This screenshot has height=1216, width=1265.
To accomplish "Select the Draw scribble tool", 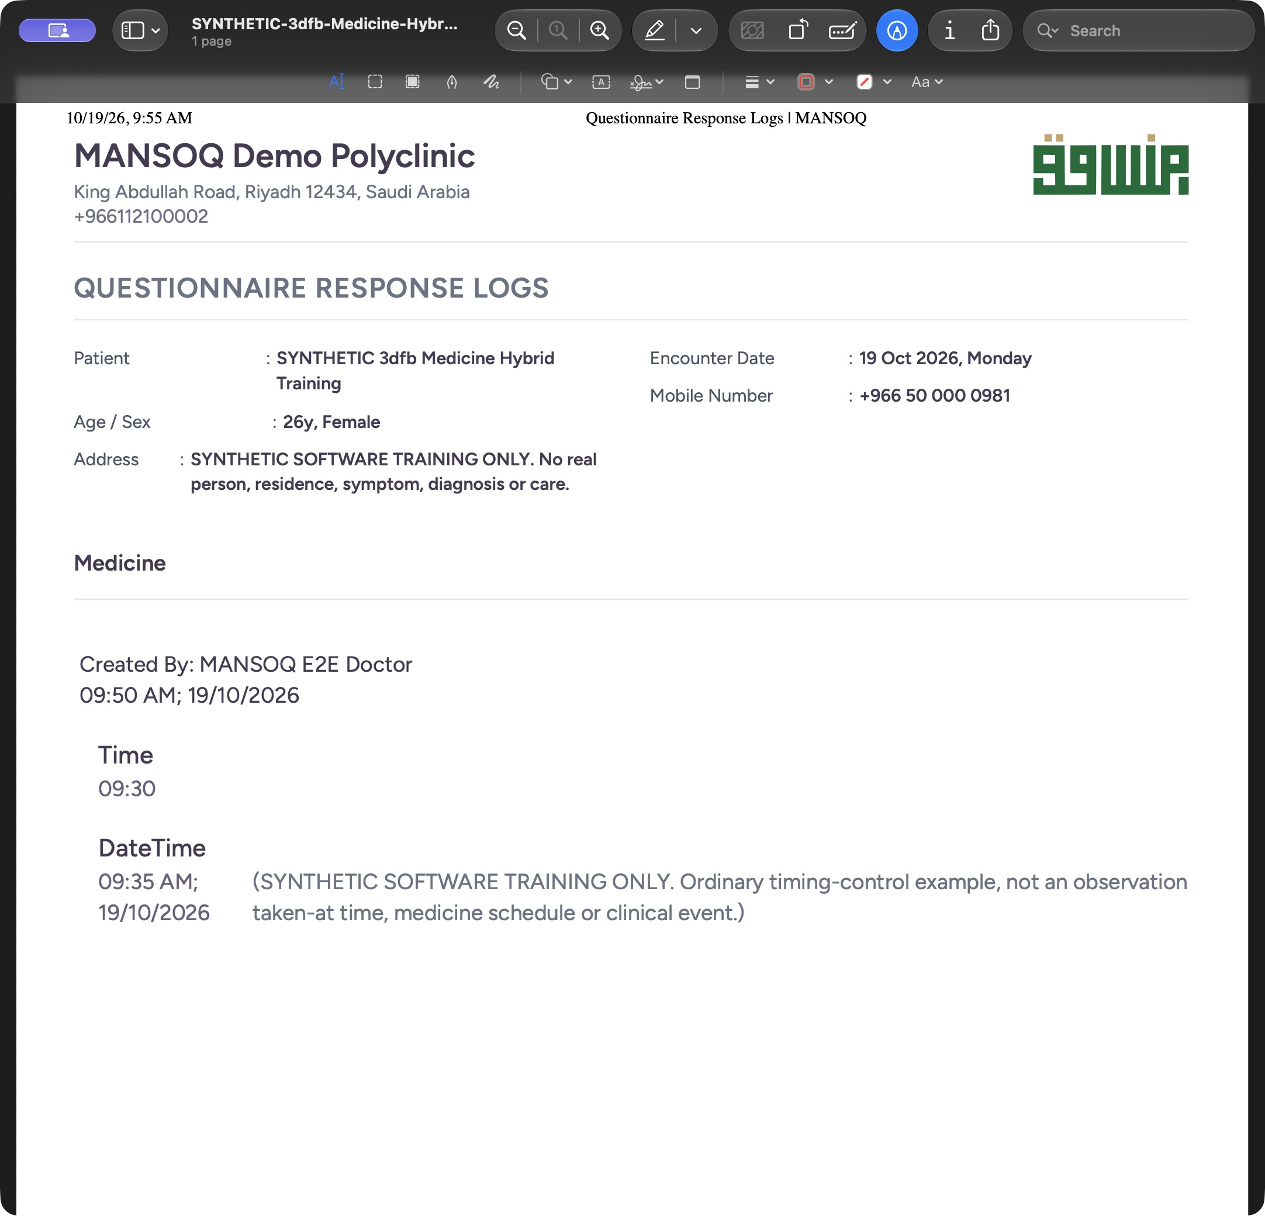I will tap(491, 82).
